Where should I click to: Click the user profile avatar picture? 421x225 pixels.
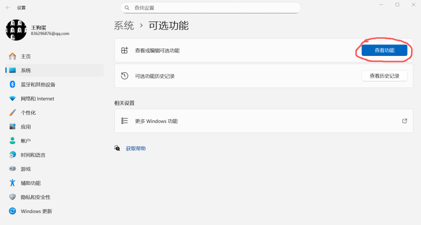(x=16, y=30)
